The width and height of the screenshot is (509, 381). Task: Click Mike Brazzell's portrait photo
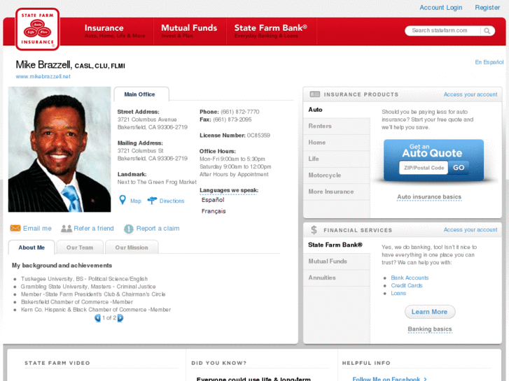pyautogui.click(x=60, y=150)
